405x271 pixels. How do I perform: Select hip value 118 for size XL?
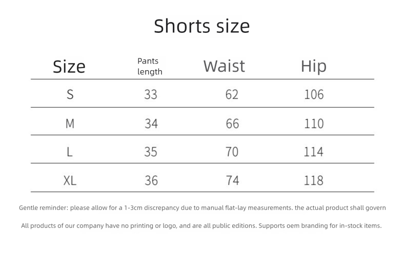pyautogui.click(x=314, y=180)
